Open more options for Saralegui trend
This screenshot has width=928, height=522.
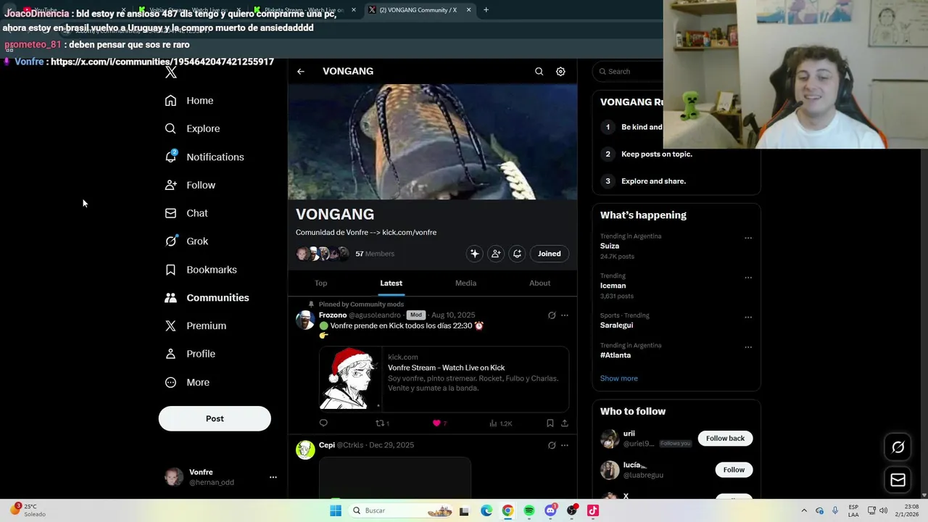click(x=748, y=318)
